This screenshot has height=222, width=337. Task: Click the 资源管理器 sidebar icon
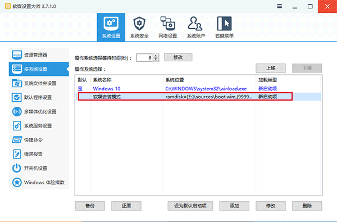pyautogui.click(x=17, y=55)
